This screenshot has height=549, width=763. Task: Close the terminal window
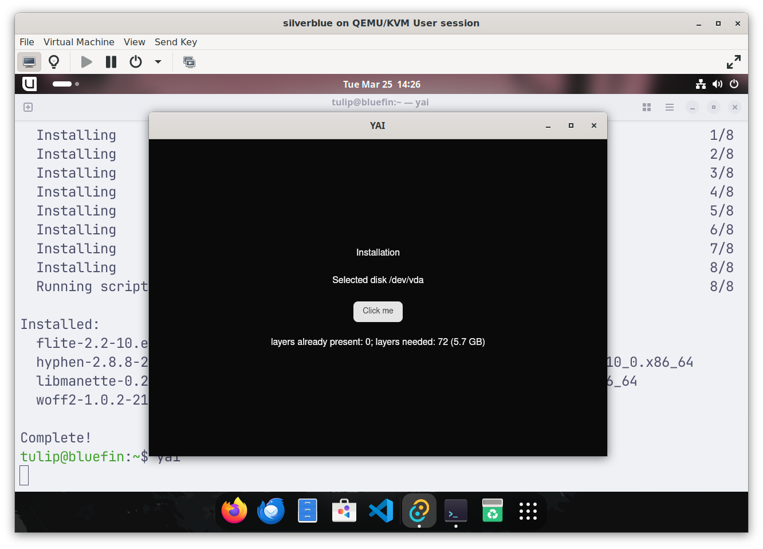click(x=735, y=107)
